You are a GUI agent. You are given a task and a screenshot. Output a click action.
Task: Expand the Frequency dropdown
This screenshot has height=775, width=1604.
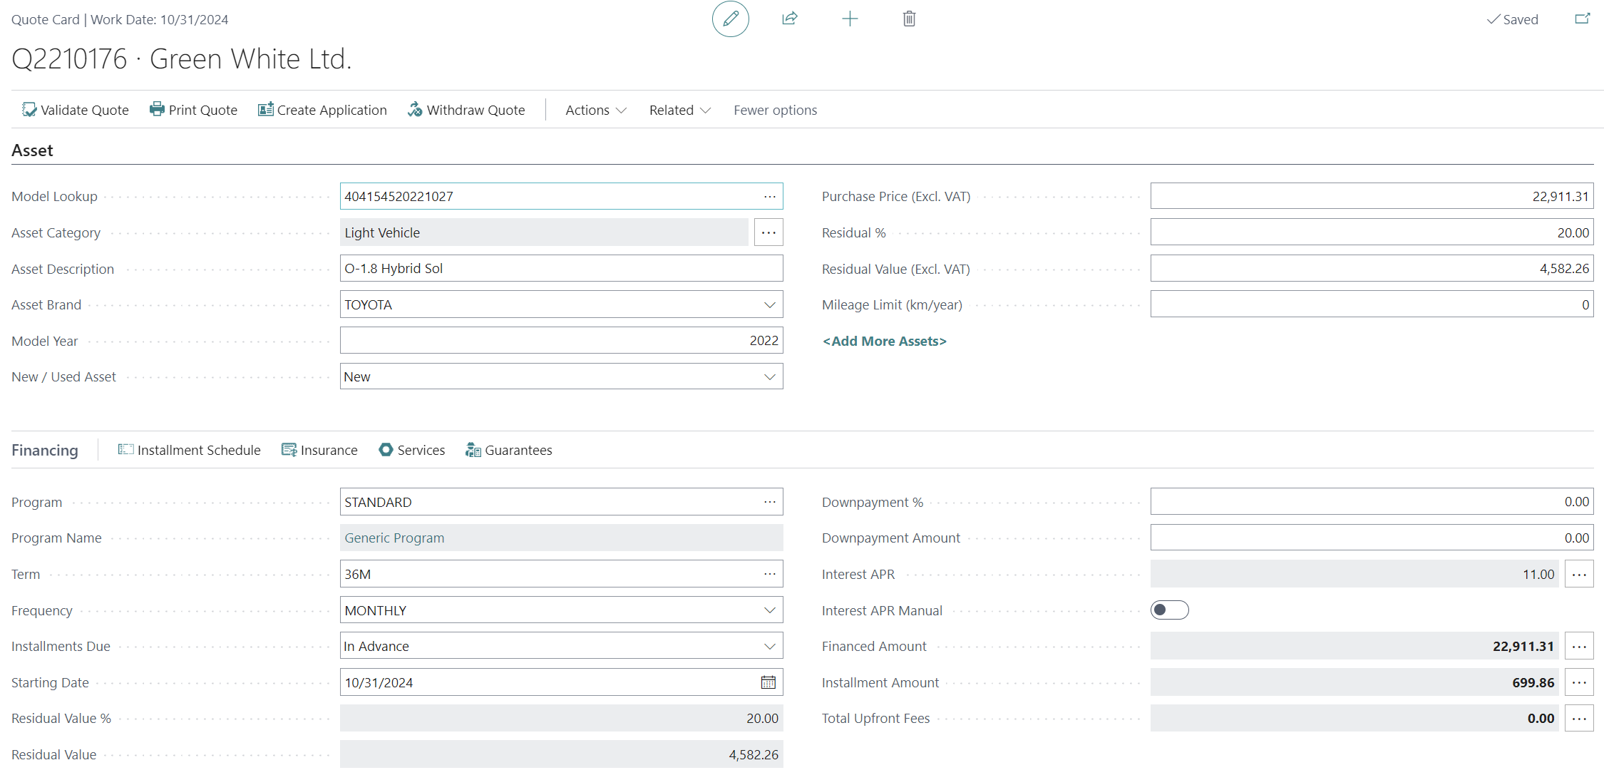coord(769,610)
